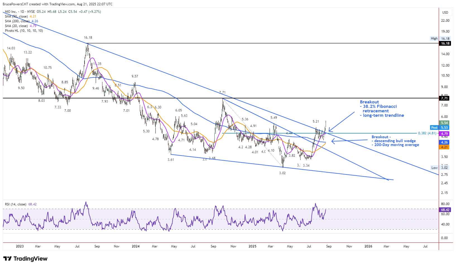Click the BrucePowersCMT created with TradingView.com caption
This screenshot has height=267, width=456.
(57, 4)
